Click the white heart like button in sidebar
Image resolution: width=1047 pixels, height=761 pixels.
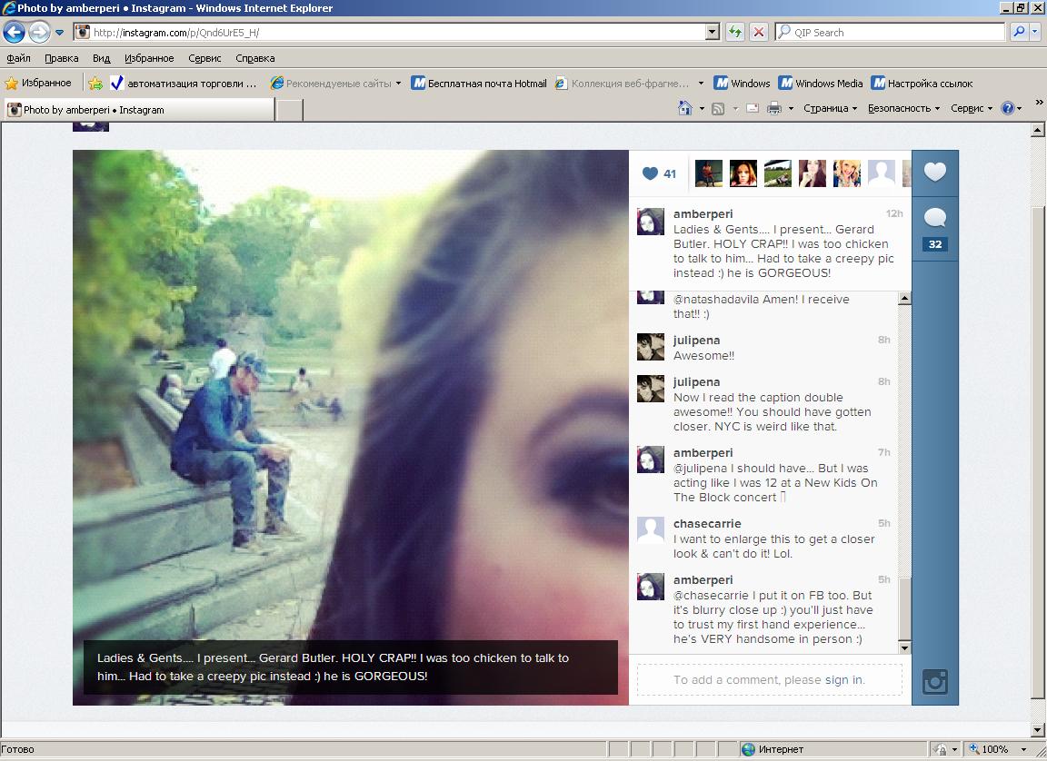click(934, 173)
